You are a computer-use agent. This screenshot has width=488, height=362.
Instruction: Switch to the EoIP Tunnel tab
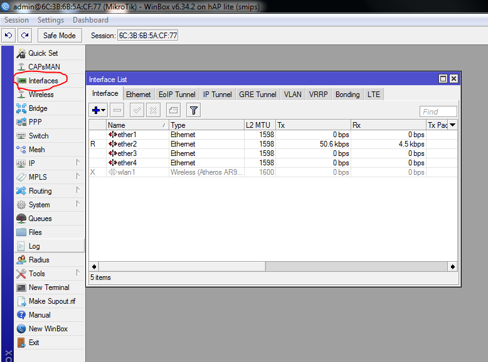tap(177, 95)
